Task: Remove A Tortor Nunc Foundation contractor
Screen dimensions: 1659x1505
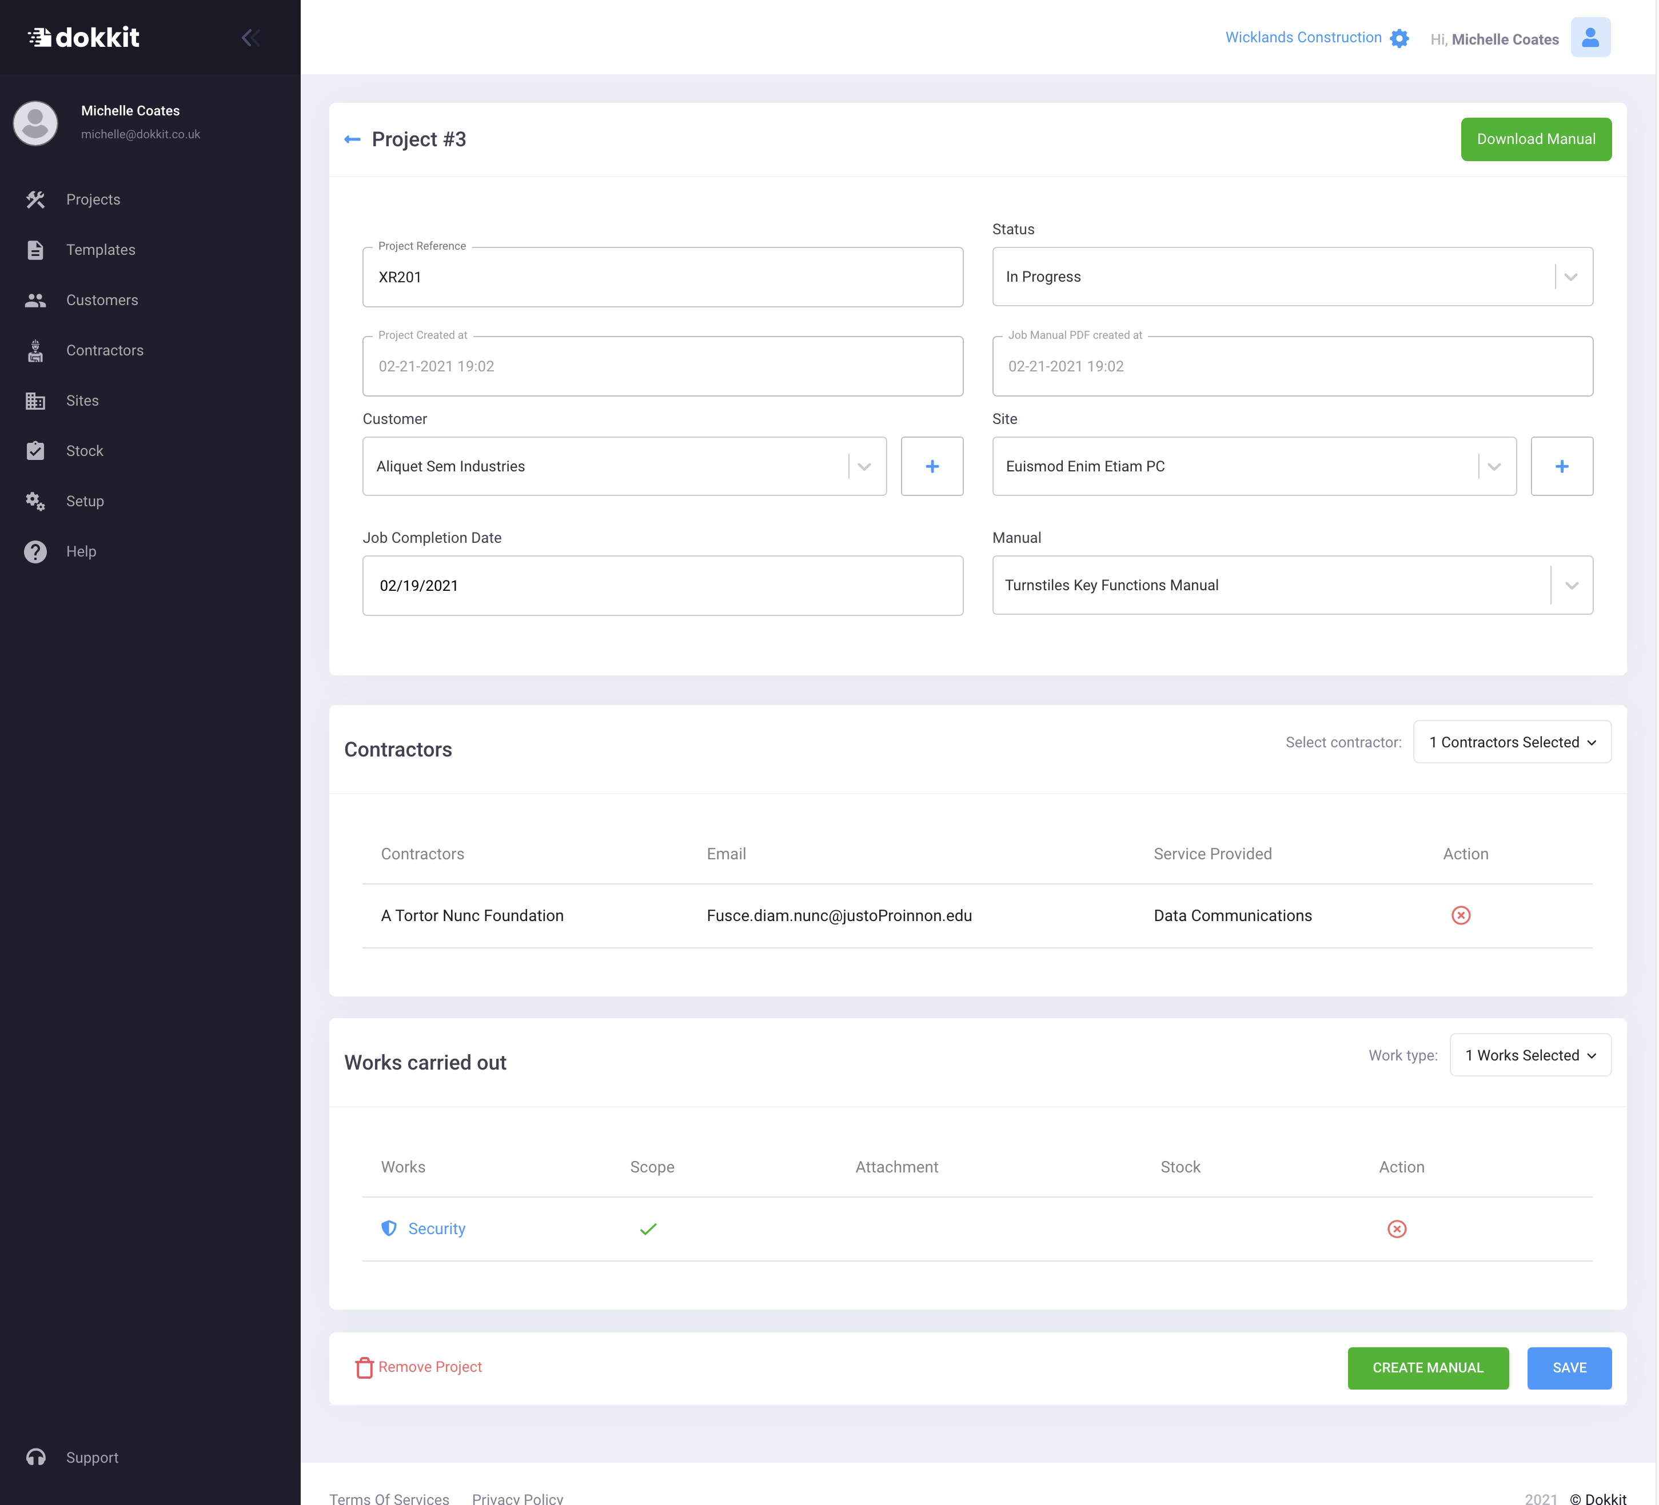Action: pos(1461,915)
